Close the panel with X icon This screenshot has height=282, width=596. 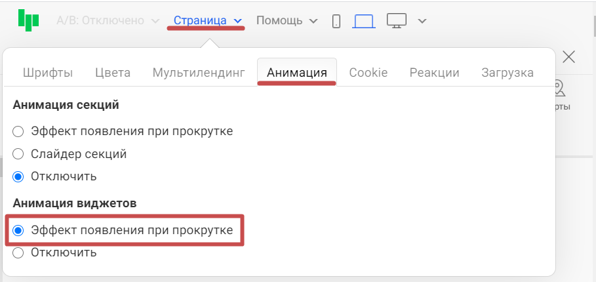pos(569,57)
